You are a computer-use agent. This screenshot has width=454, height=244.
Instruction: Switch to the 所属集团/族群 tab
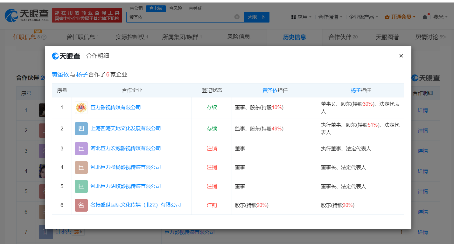(182, 37)
